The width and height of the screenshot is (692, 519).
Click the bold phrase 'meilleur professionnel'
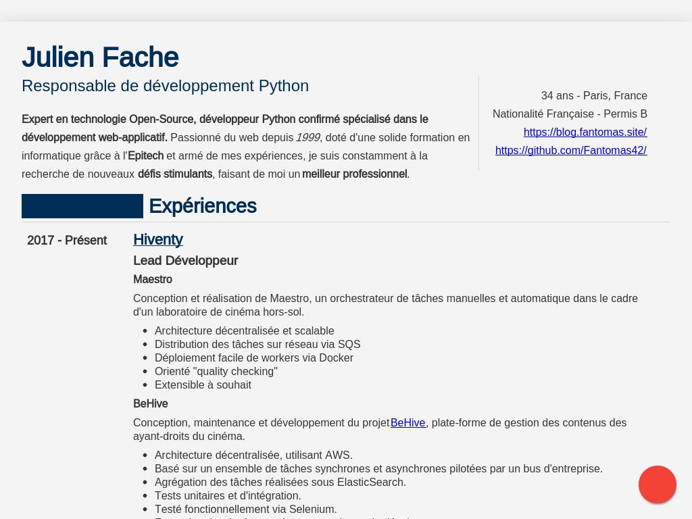click(354, 174)
